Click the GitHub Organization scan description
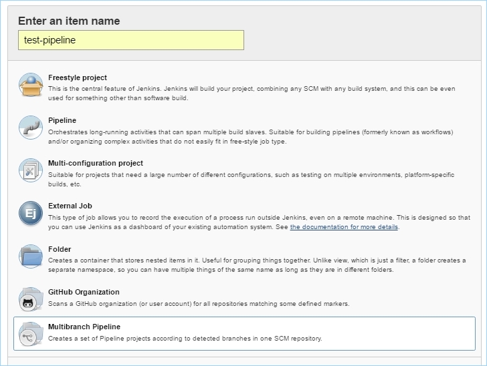This screenshot has width=487, height=366. 199,304
